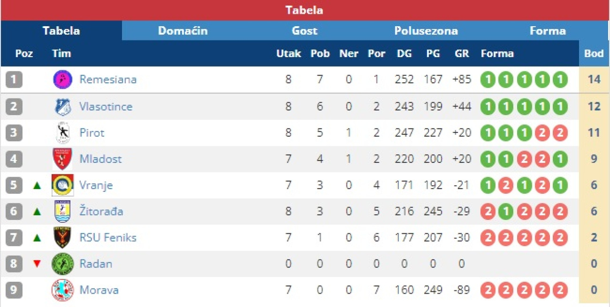The image size is (610, 307).
Task: Open the Gost standings tab
Action: [305, 31]
